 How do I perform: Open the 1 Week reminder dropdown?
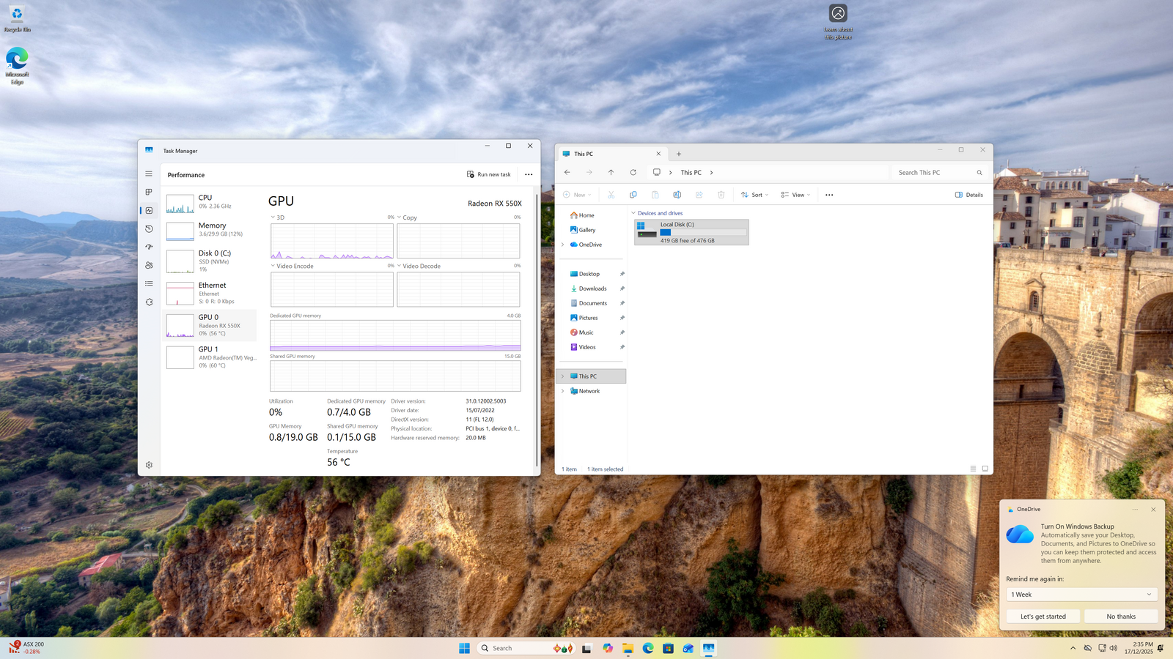[1081, 595]
